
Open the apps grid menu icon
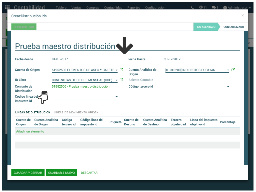[x=8, y=8]
